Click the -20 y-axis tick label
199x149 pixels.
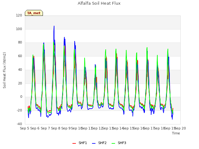[19, 111]
